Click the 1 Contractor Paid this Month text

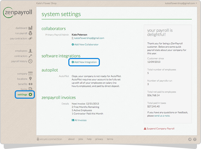click(x=87, y=114)
